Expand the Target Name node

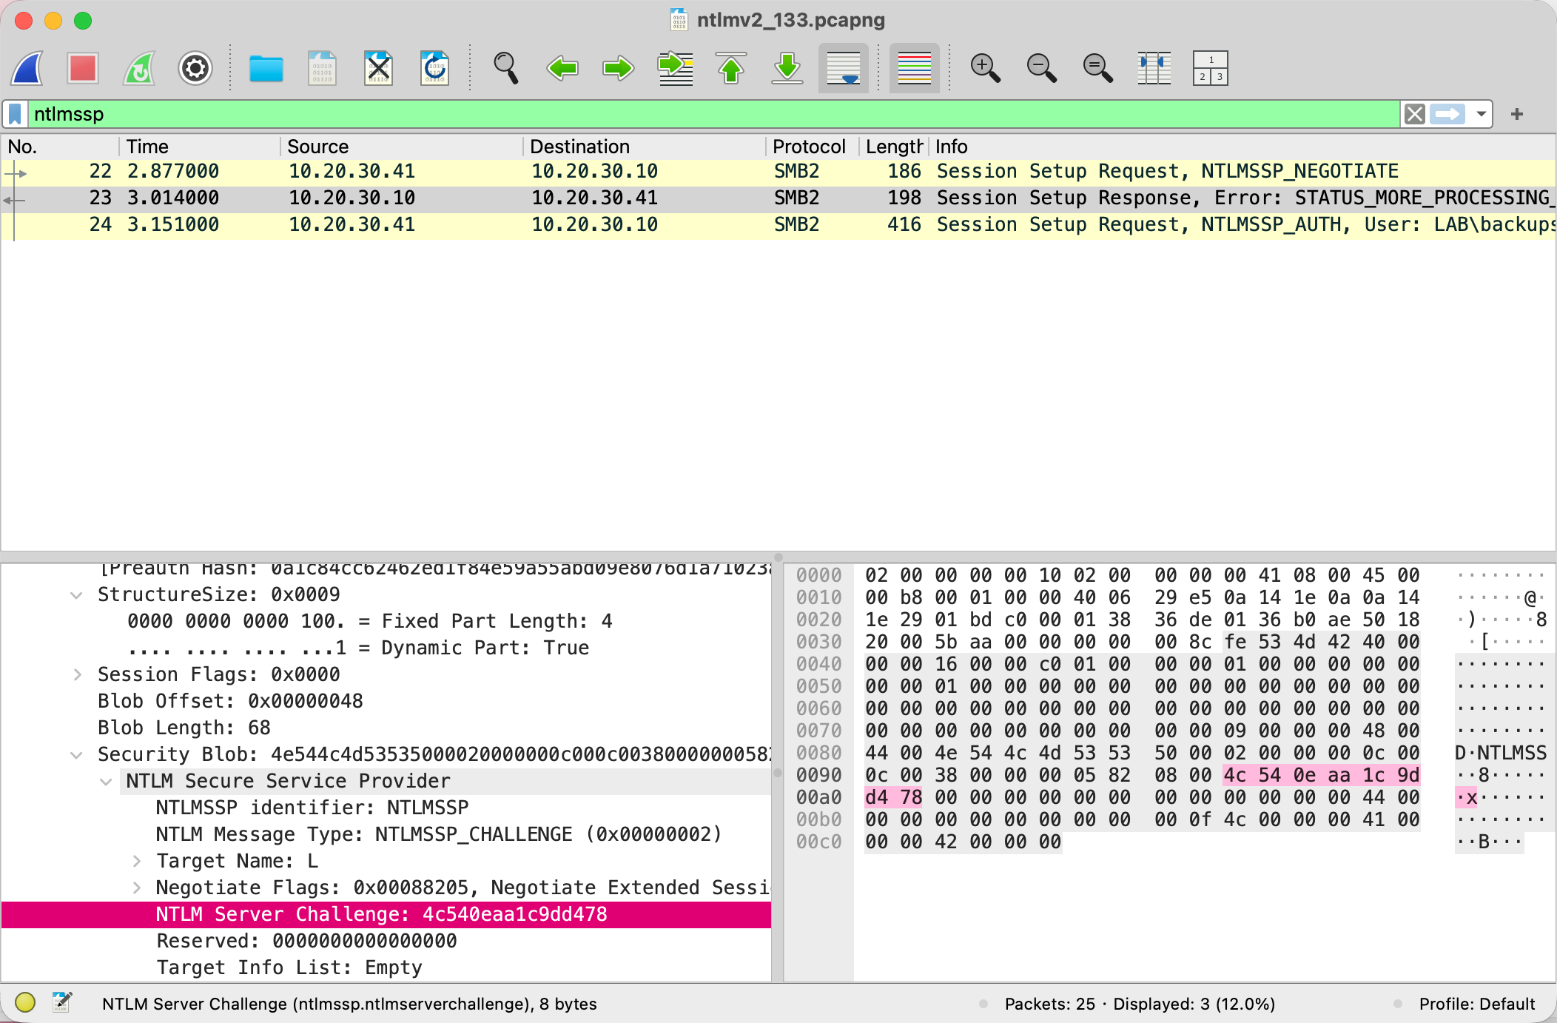136,861
